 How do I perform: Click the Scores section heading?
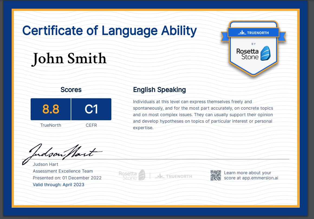(x=71, y=90)
